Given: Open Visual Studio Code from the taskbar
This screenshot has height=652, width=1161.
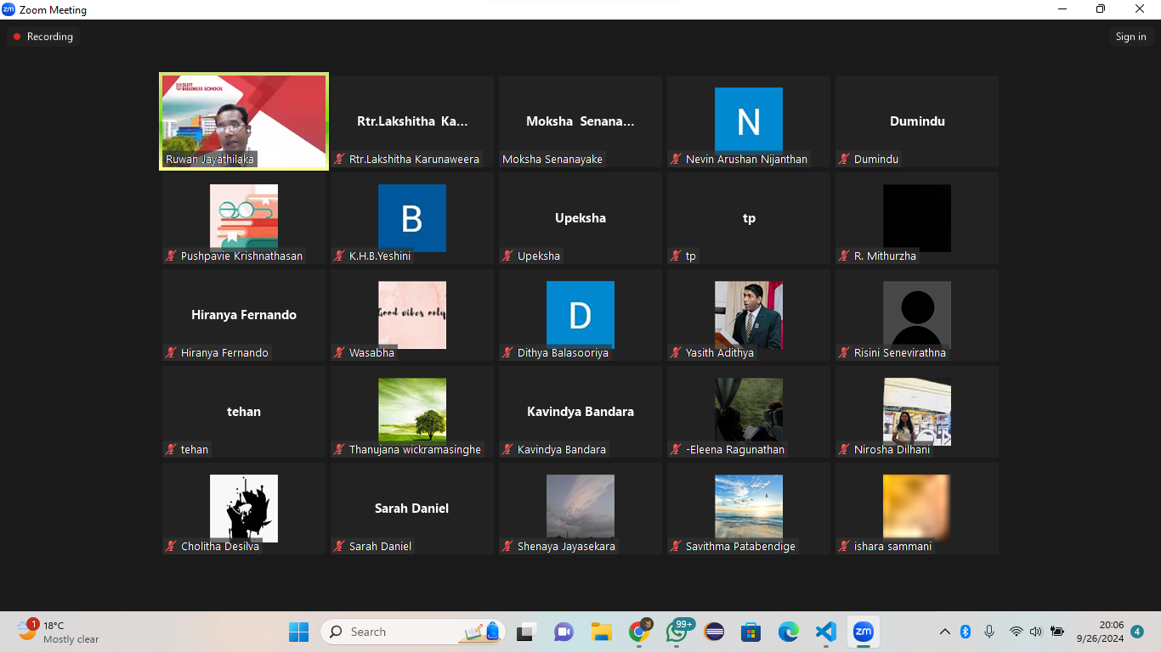Looking at the screenshot, I should coord(825,632).
